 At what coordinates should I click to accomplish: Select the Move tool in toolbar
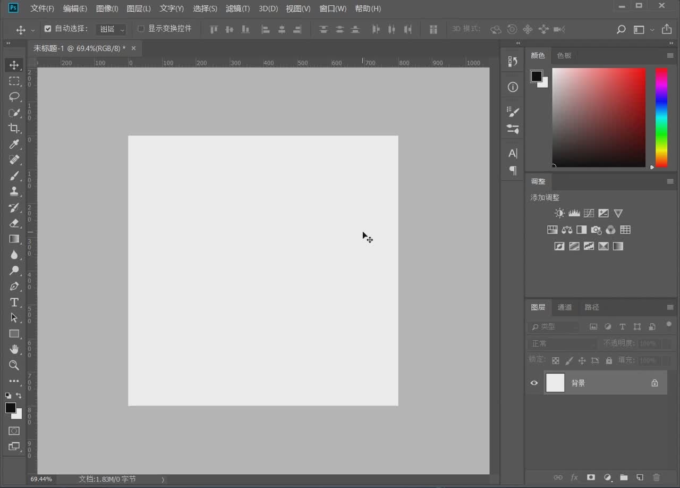[14, 65]
